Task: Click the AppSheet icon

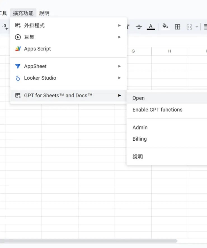Action: tap(18, 66)
